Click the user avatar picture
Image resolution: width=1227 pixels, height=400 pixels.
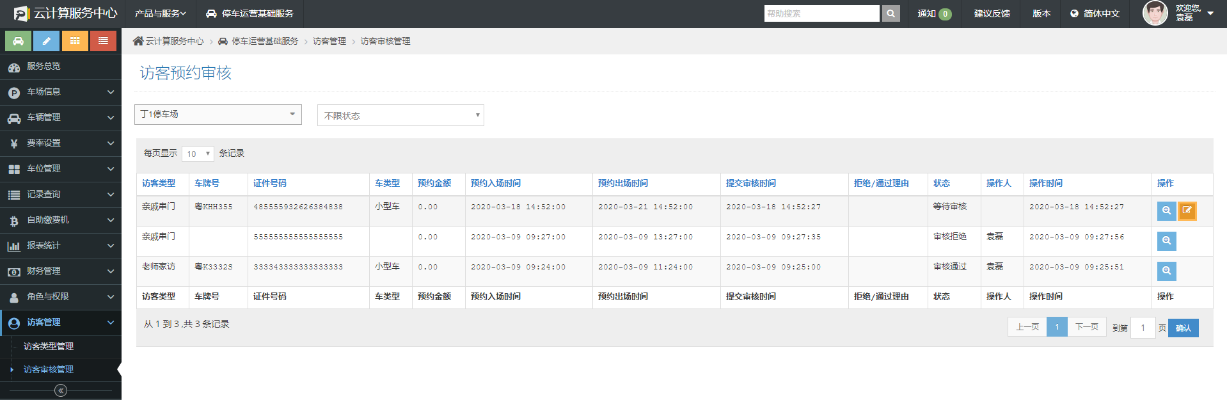click(x=1155, y=13)
